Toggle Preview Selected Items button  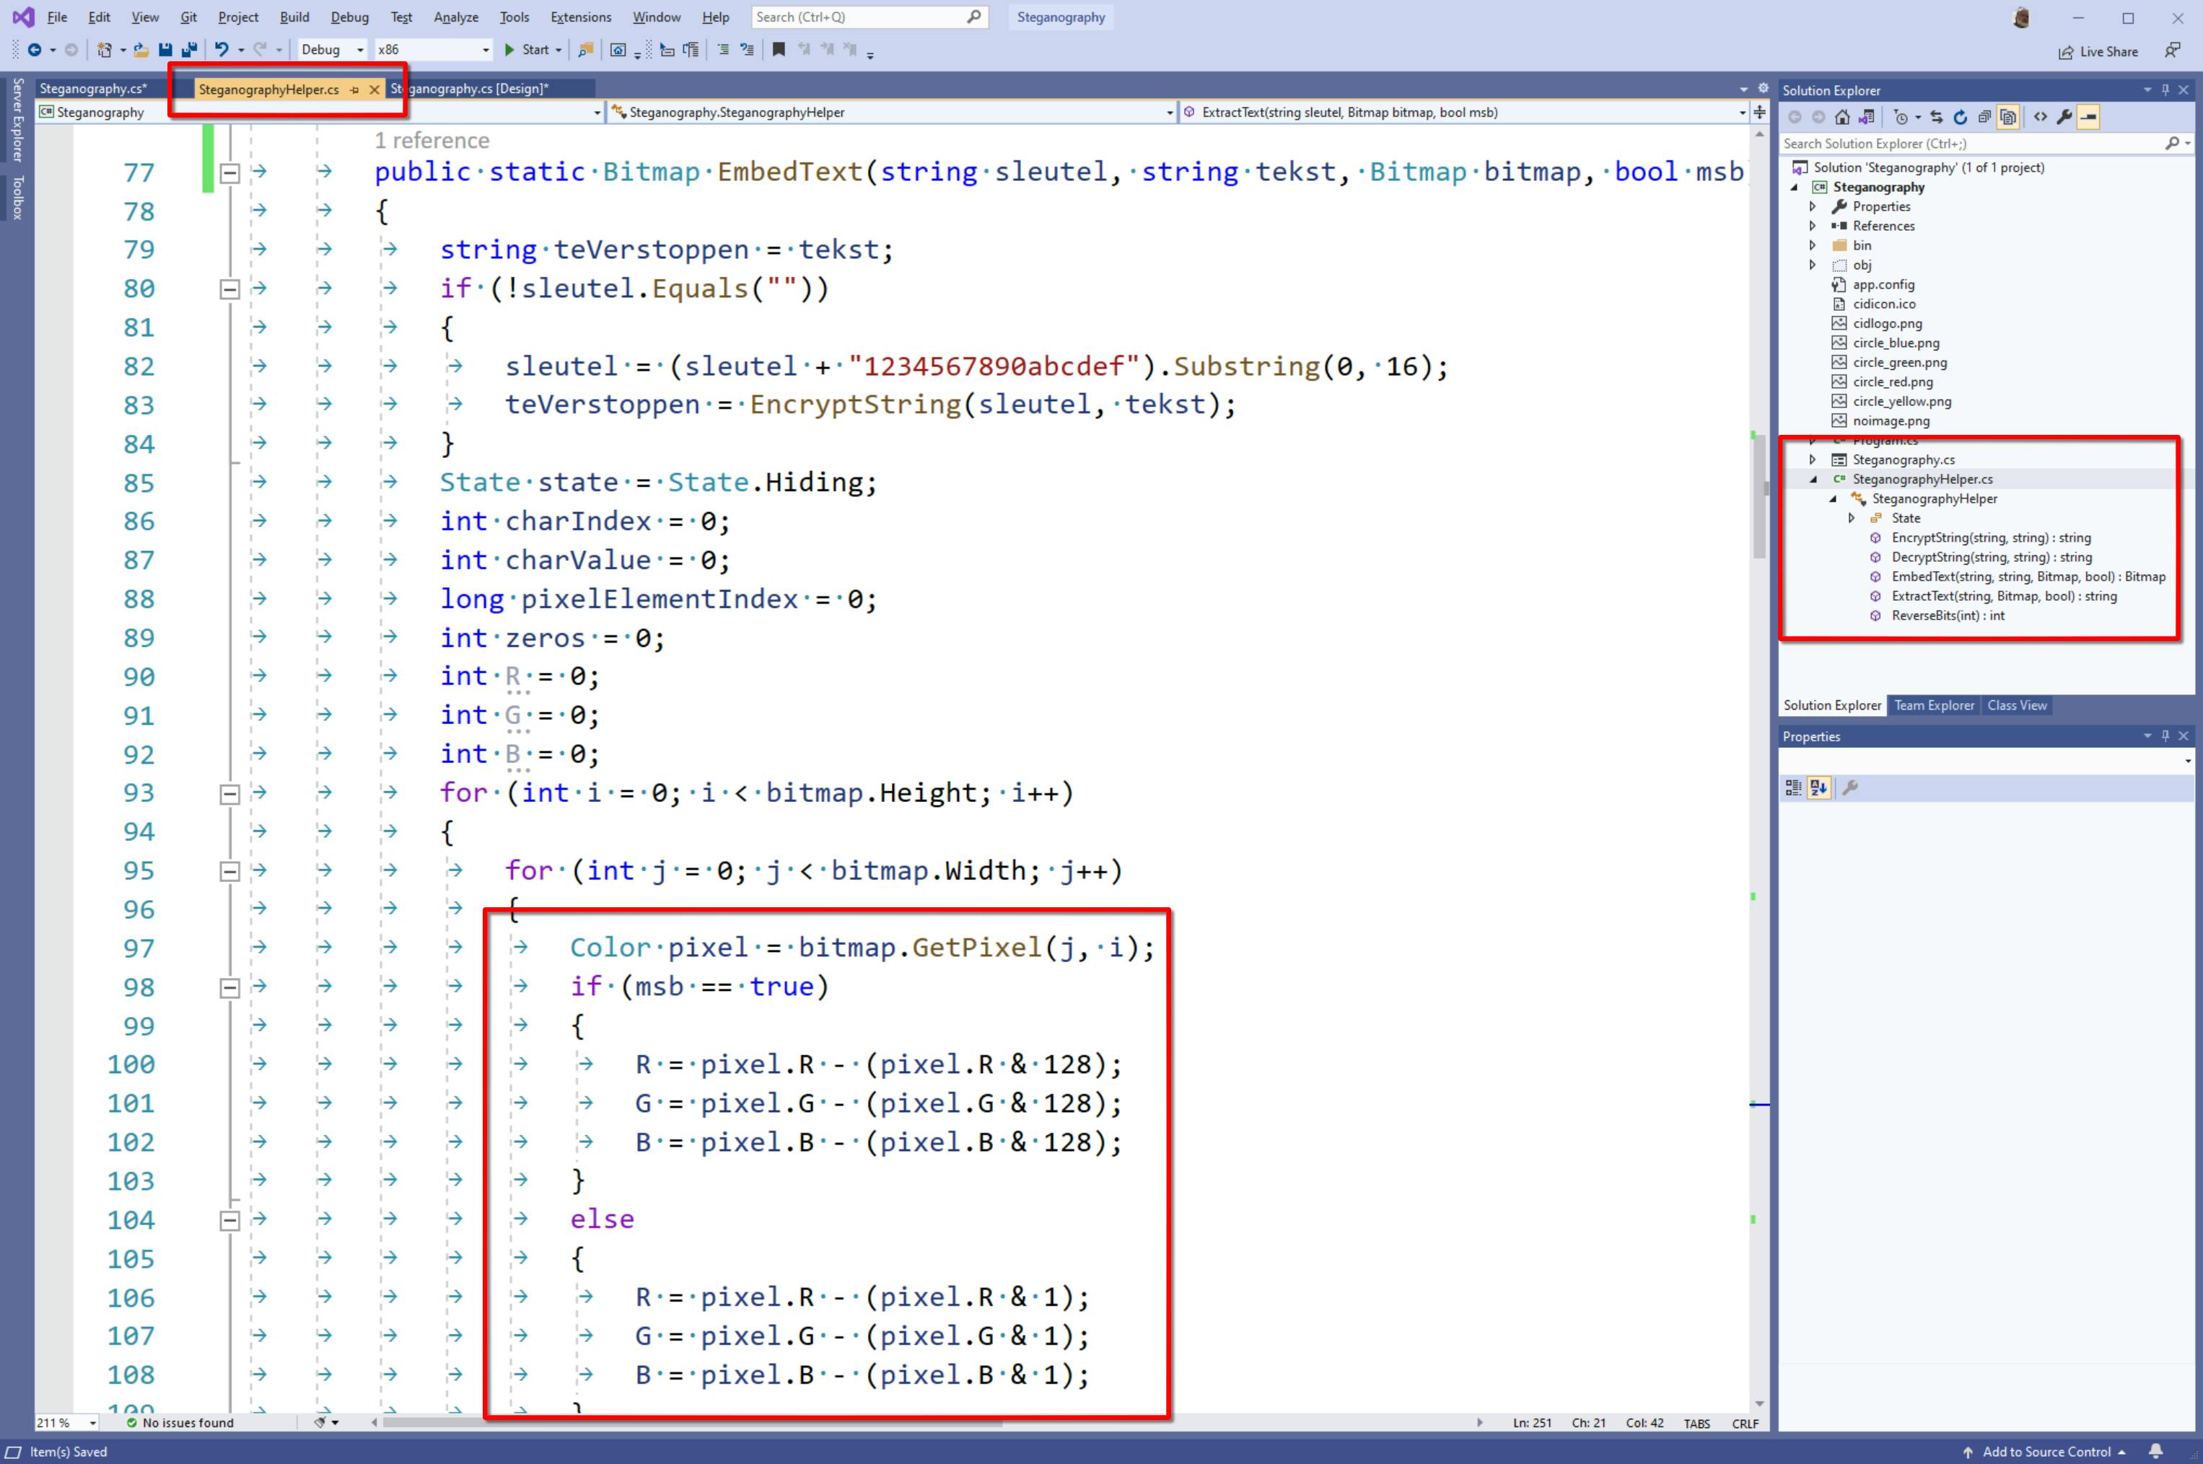coord(2088,117)
